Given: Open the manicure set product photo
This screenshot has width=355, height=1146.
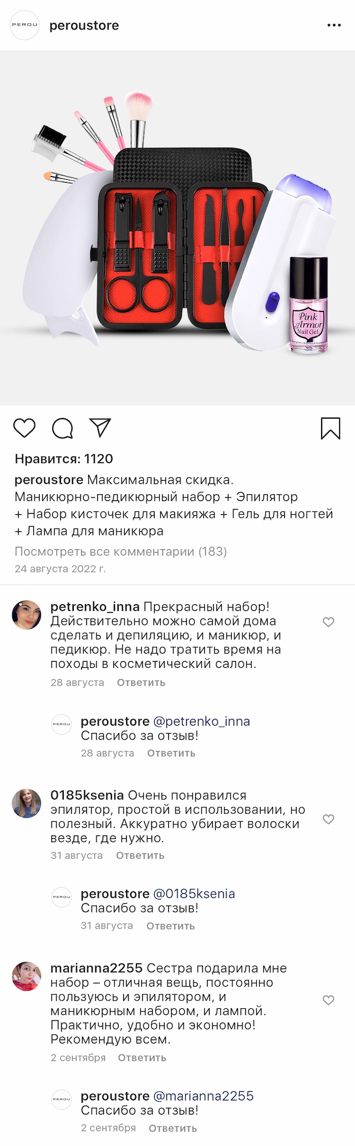Looking at the screenshot, I should point(177,228).
